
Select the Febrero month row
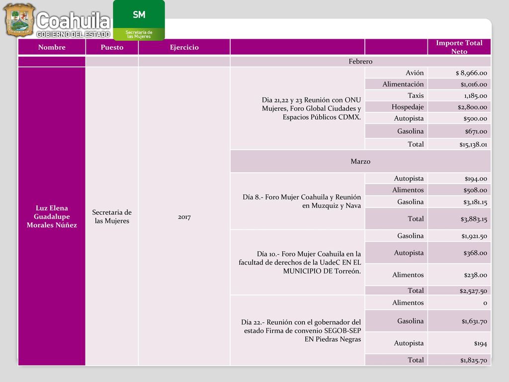click(360, 61)
